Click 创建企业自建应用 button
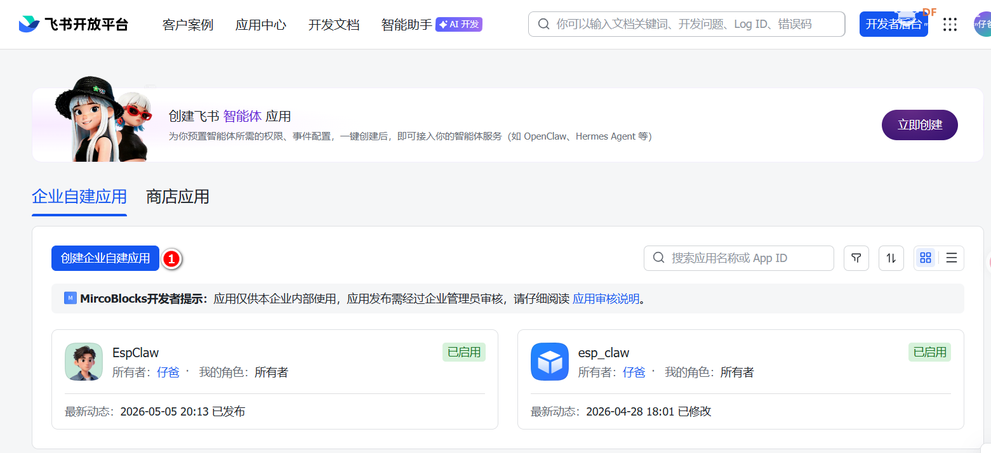This screenshot has height=453, width=991. tap(105, 258)
